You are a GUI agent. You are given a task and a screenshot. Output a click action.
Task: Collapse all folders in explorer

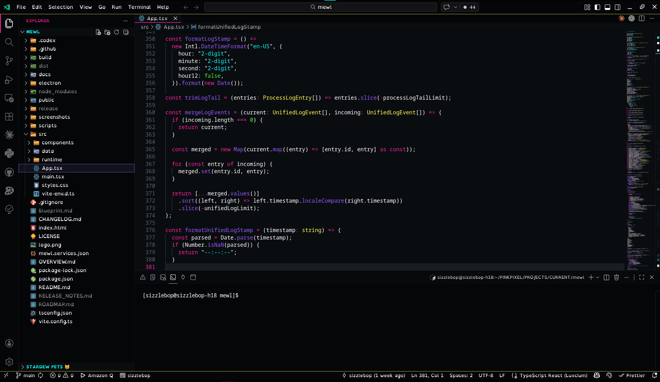[126, 32]
